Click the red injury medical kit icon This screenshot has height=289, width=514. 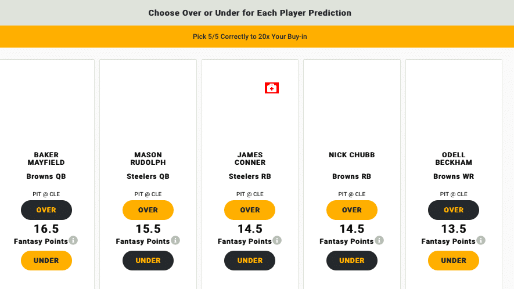[272, 88]
